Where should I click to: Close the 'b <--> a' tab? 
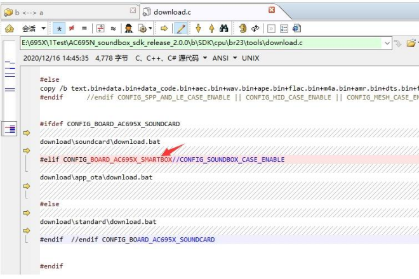133,10
